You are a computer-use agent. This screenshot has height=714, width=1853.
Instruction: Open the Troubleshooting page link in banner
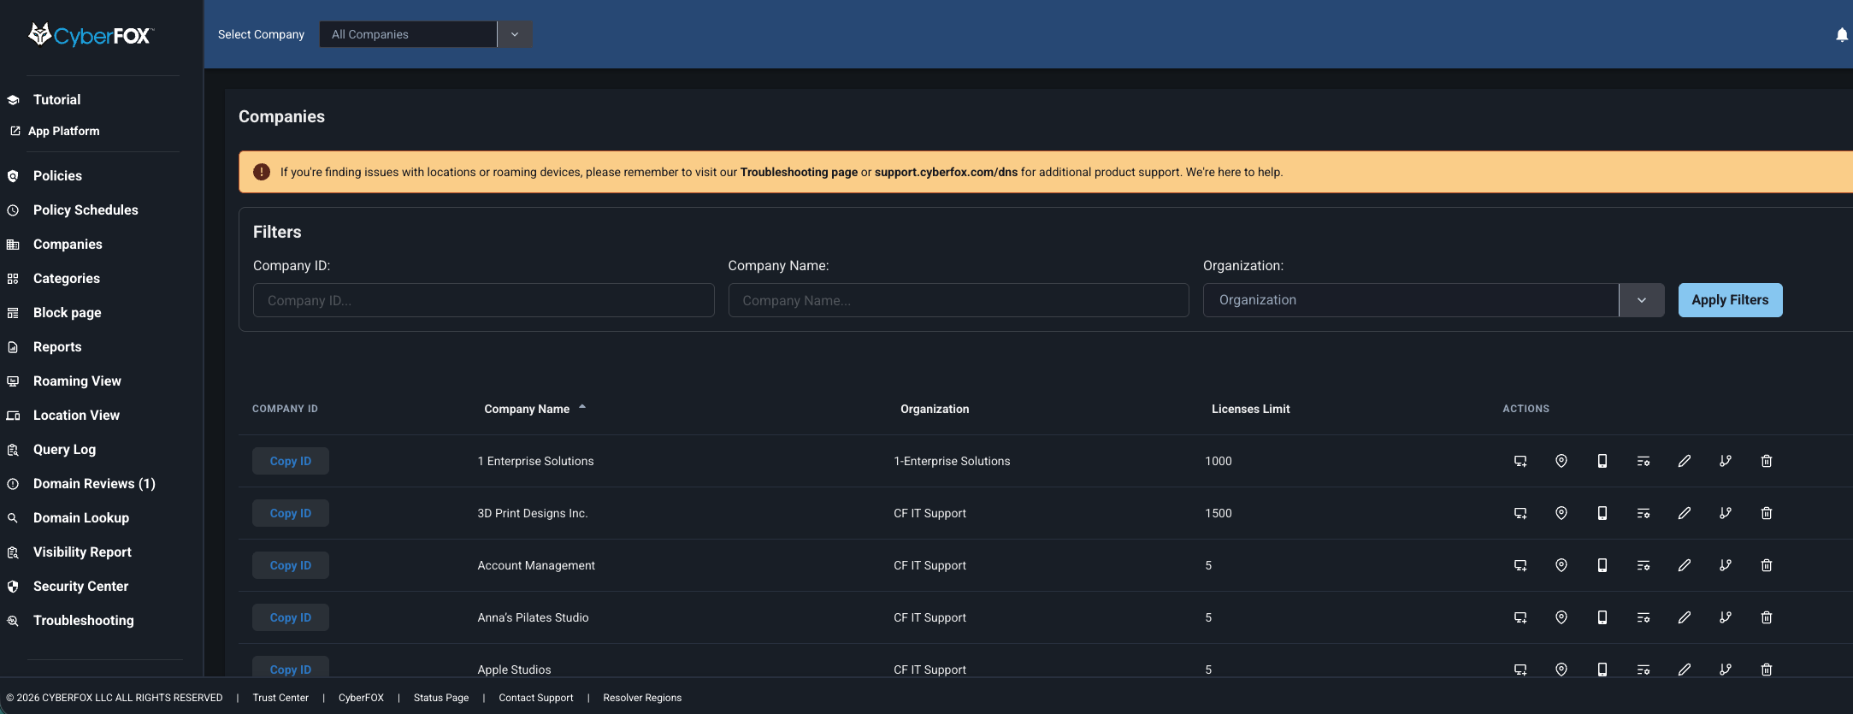tap(799, 172)
